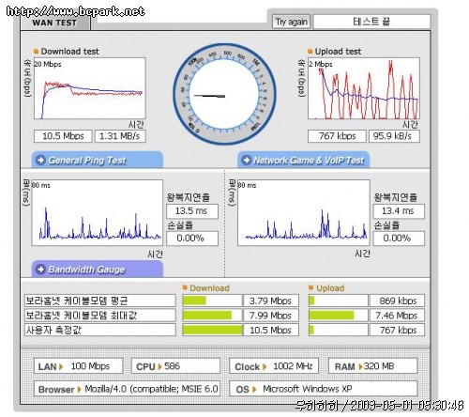Click the user measured 10.5 Mbps download bar
469x417 pixels.
point(212,330)
